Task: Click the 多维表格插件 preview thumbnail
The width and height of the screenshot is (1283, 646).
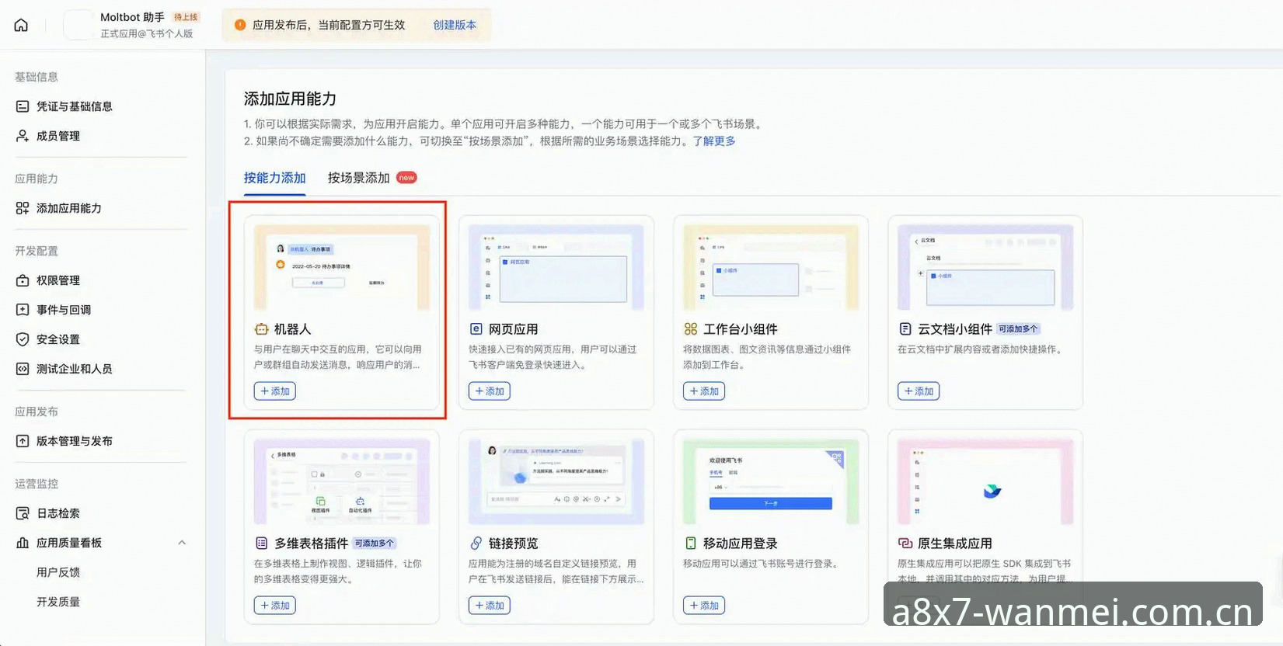Action: [342, 482]
